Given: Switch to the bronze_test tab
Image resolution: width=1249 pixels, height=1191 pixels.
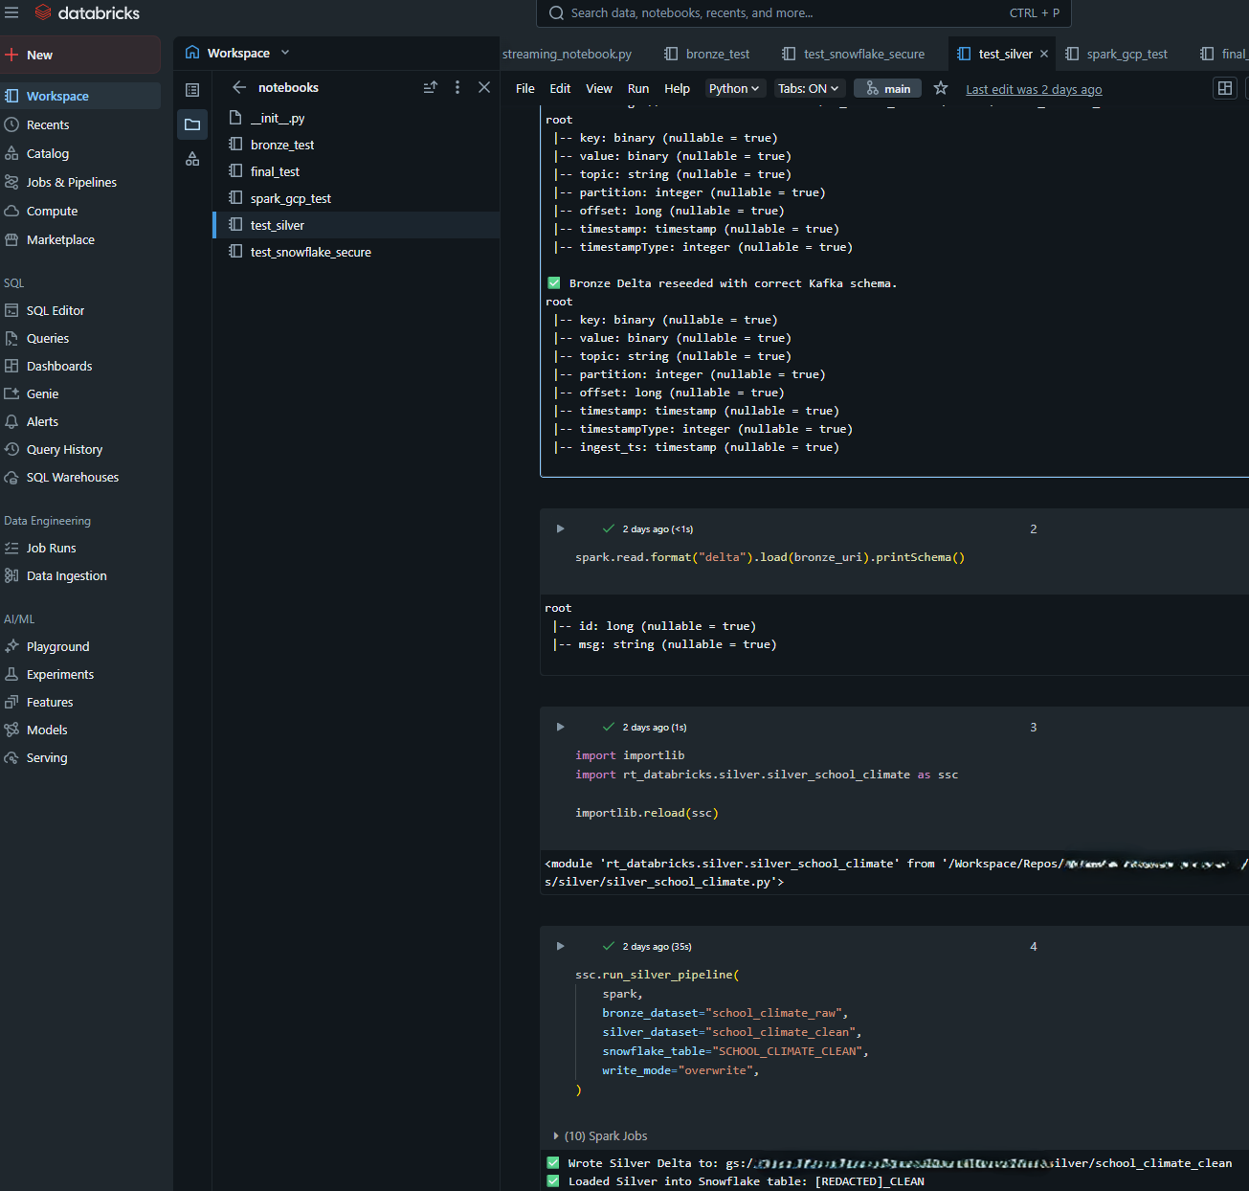Looking at the screenshot, I should pos(707,54).
